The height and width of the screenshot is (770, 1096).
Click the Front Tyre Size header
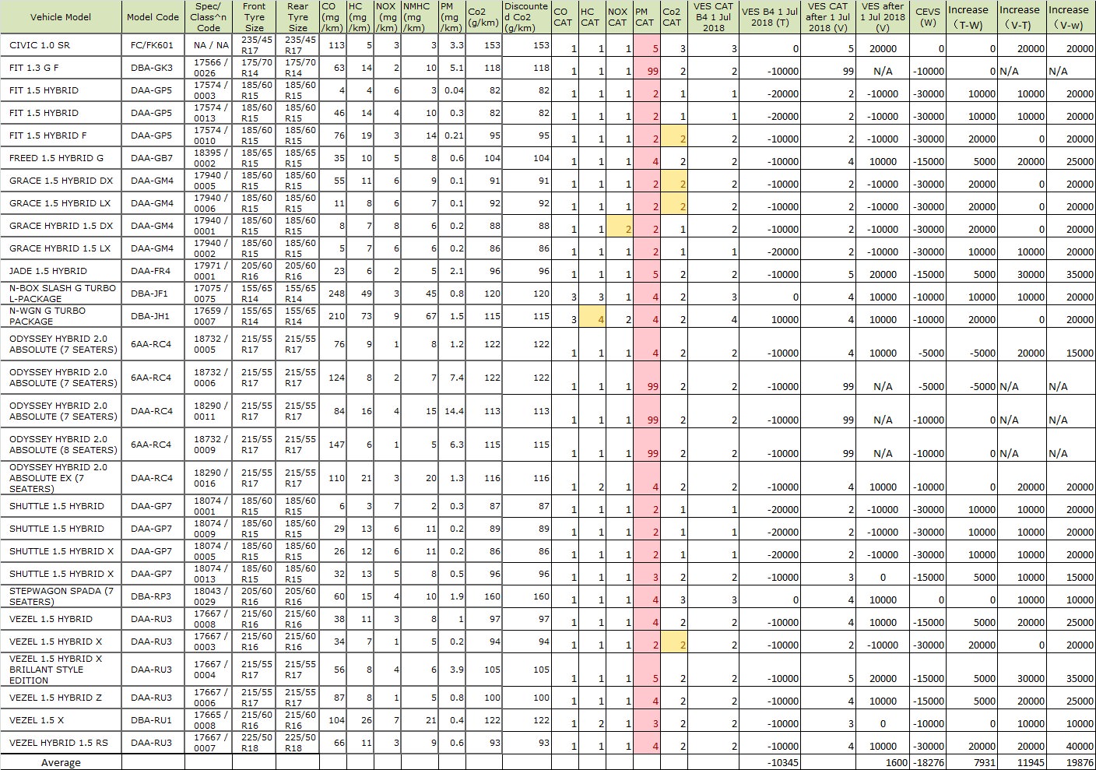click(x=254, y=17)
